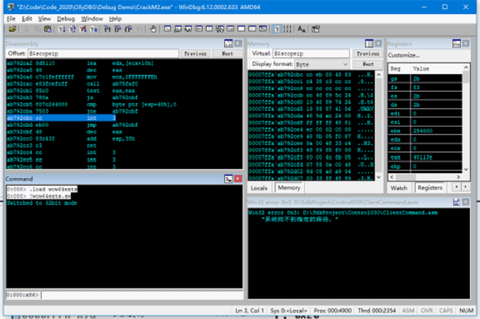The width and height of the screenshot is (480, 319).
Task: Close the Registers panel
Action: (466, 43)
